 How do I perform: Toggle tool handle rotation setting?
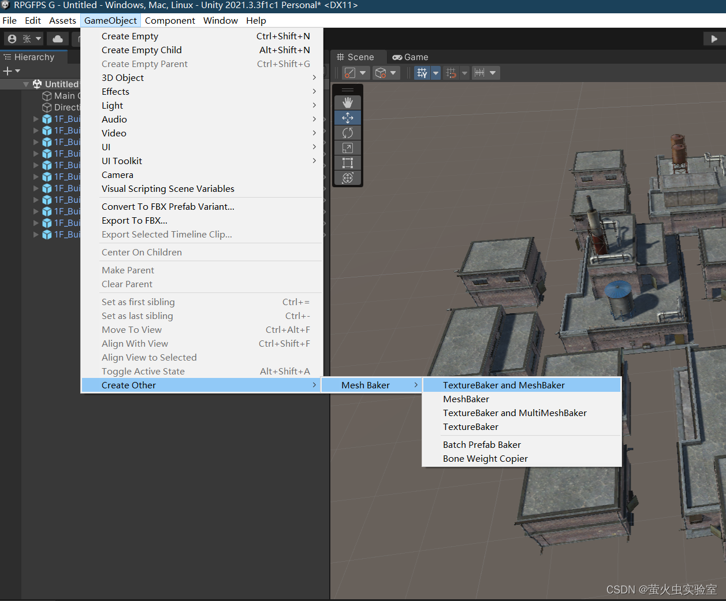click(x=381, y=73)
